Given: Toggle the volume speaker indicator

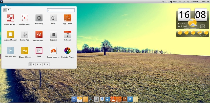Looking at the screenshot, I should tap(188, 2).
